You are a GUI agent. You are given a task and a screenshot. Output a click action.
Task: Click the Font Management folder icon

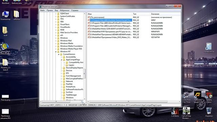[x=64, y=76]
